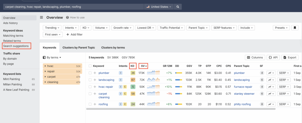Click the bookmark icon beside Presets

click(295, 28)
